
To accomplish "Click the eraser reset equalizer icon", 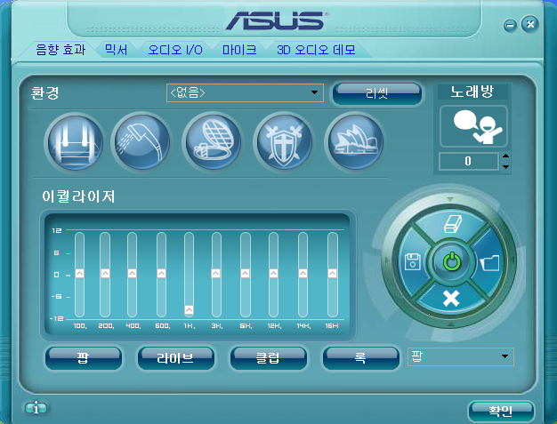I will coord(452,224).
